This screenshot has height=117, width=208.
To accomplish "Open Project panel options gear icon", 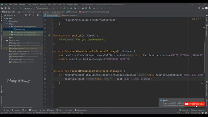I will pos(38,15).
